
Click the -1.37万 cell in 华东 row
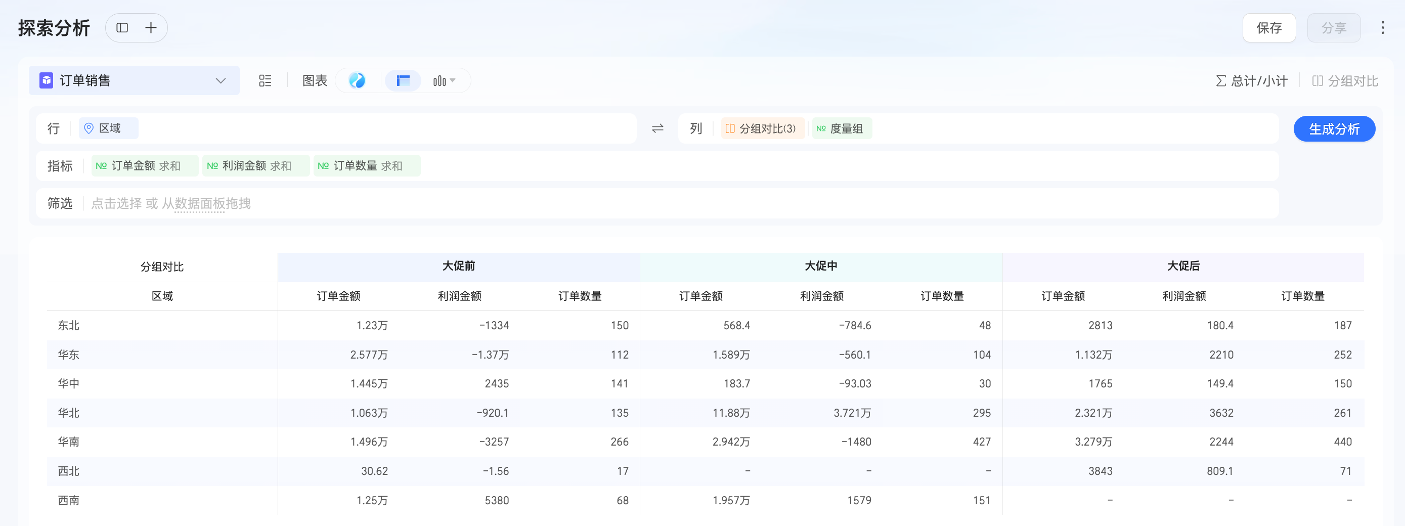point(490,355)
